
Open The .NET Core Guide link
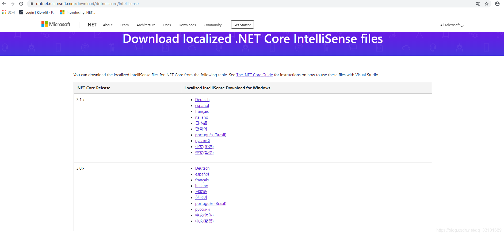[254, 75]
